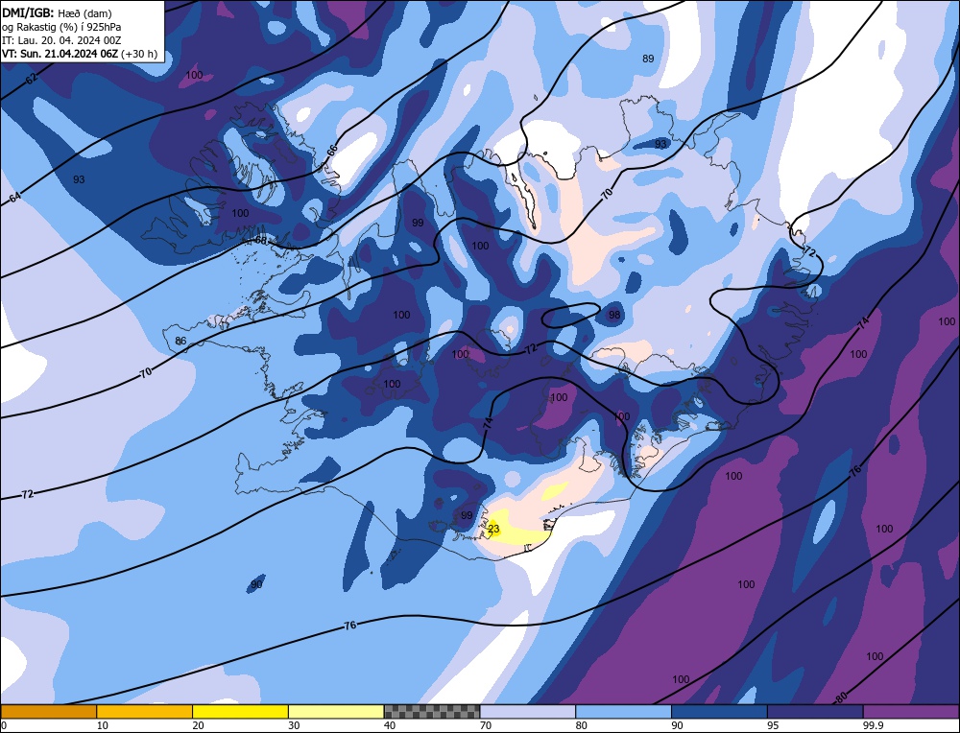Screen dimensions: 960x733
Task: Click the contour label '80' at the bottom right
Action: (x=841, y=697)
